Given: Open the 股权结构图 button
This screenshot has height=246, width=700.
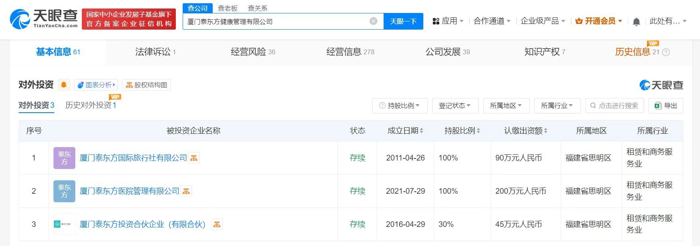Looking at the screenshot, I should point(146,85).
